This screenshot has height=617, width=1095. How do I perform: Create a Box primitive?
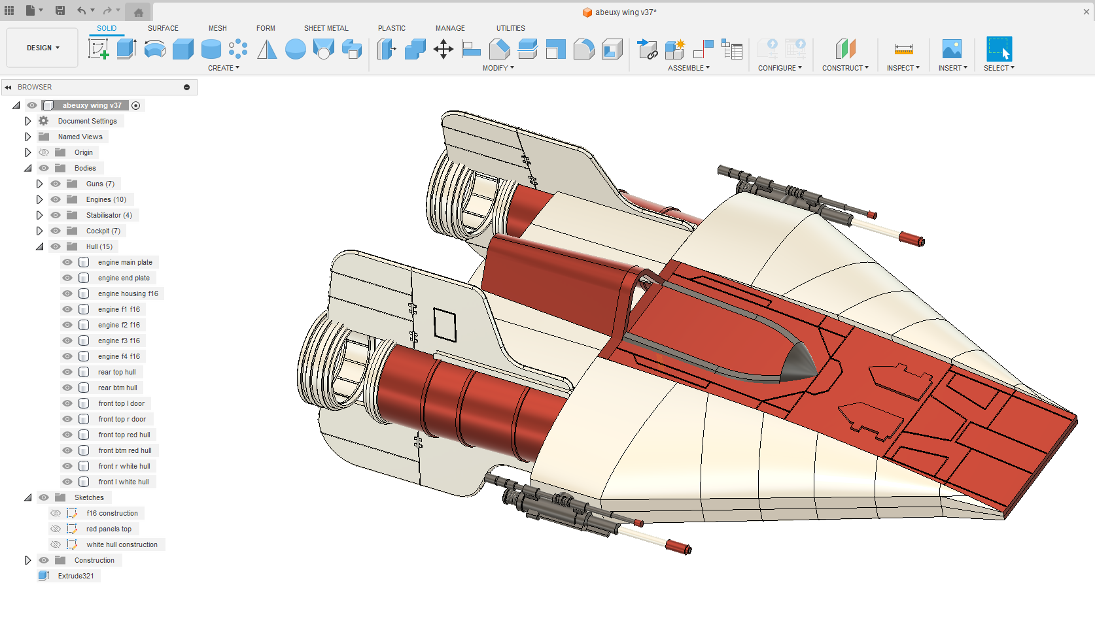click(x=183, y=49)
